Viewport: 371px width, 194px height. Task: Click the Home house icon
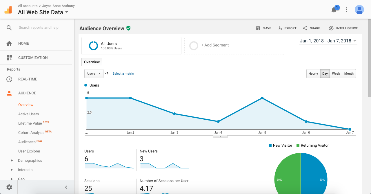9,43
